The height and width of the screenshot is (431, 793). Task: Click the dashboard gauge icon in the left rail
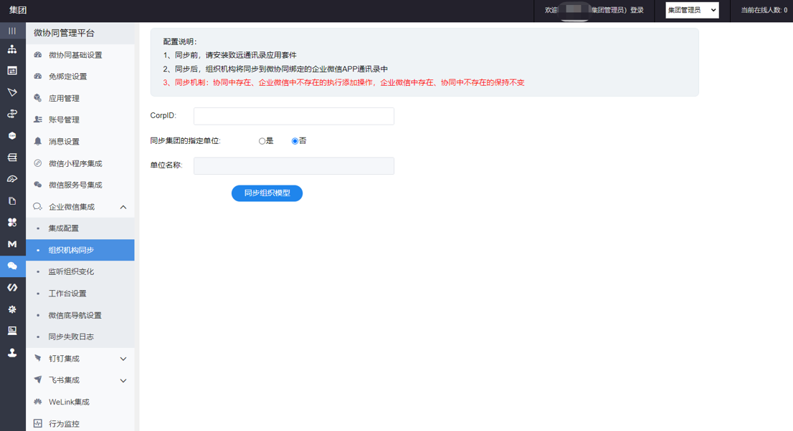click(12, 179)
